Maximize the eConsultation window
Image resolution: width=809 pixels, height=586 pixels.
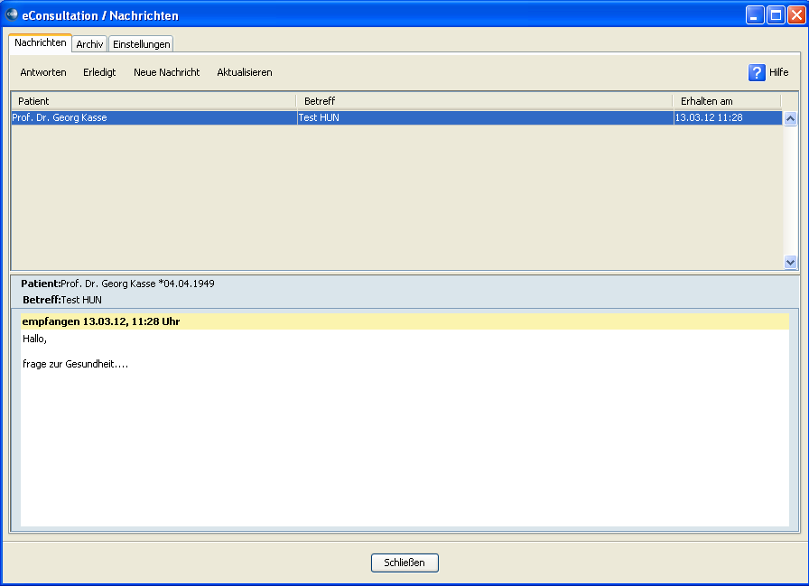pyautogui.click(x=776, y=15)
